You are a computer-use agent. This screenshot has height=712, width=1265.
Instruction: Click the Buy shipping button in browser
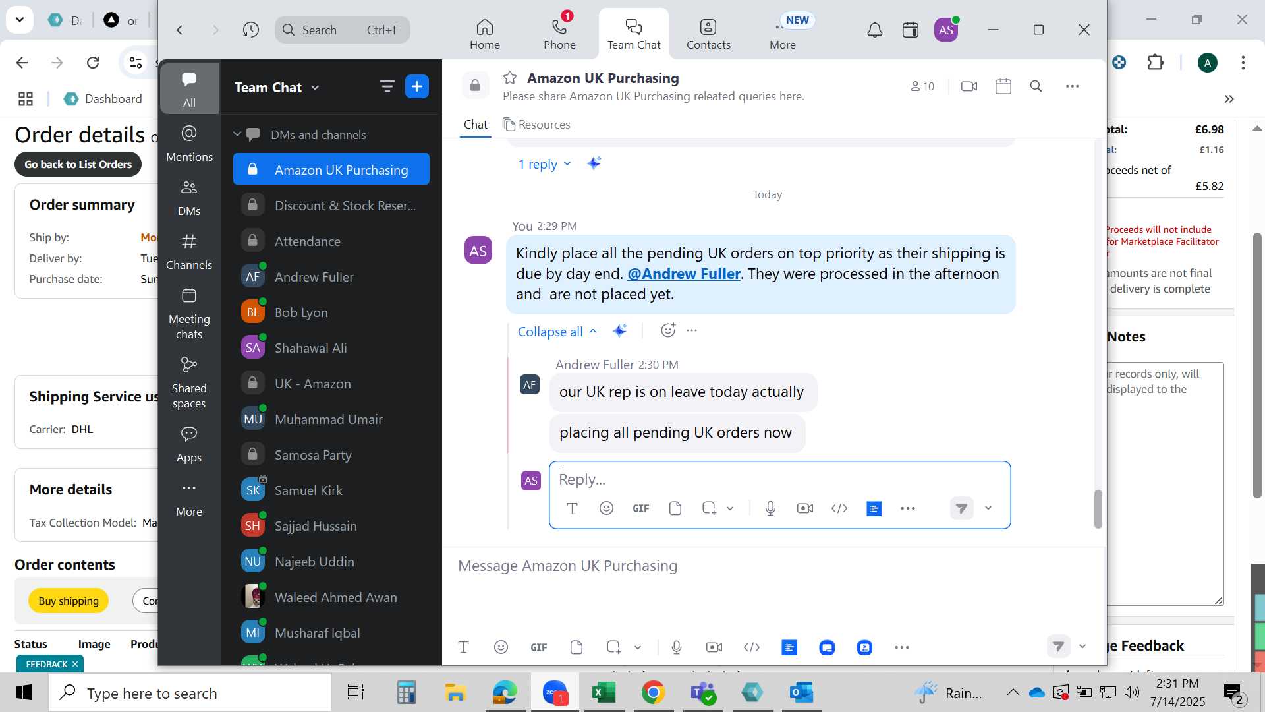[x=69, y=601]
